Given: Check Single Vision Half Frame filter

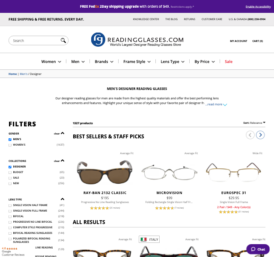Looking at the screenshot, I should (x=10, y=206).
